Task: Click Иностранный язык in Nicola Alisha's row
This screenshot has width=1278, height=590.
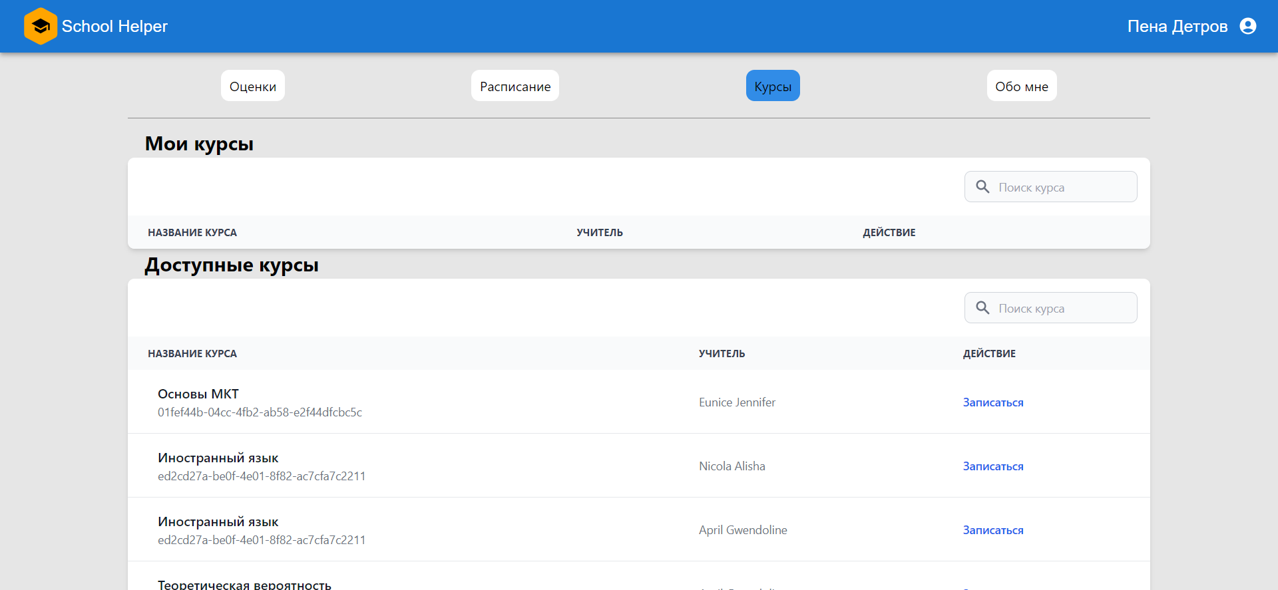Action: click(x=218, y=458)
